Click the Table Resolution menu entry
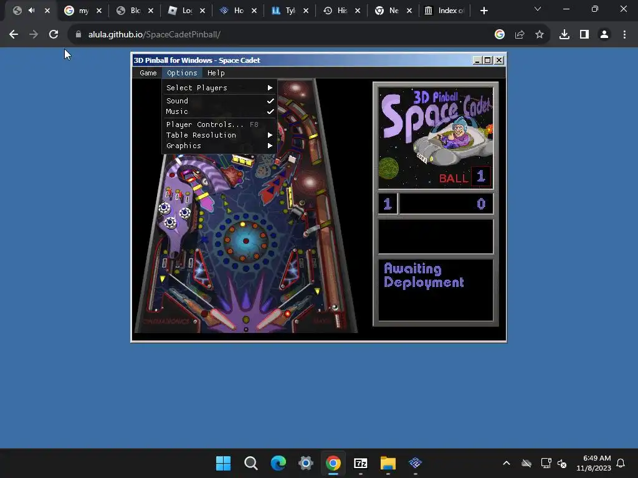Image resolution: width=638 pixels, height=478 pixels. point(219,135)
